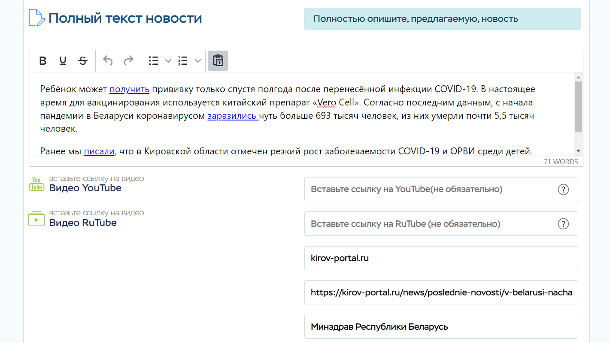Viewport: 610px width, 343px height.
Task: Apply underline formatting to text
Action: point(63,61)
